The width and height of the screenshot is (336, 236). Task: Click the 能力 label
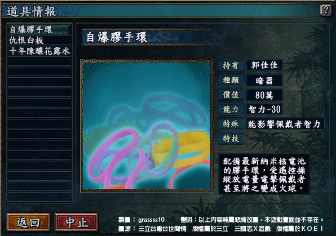pyautogui.click(x=231, y=109)
